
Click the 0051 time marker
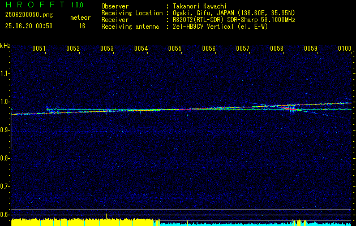(x=39, y=48)
